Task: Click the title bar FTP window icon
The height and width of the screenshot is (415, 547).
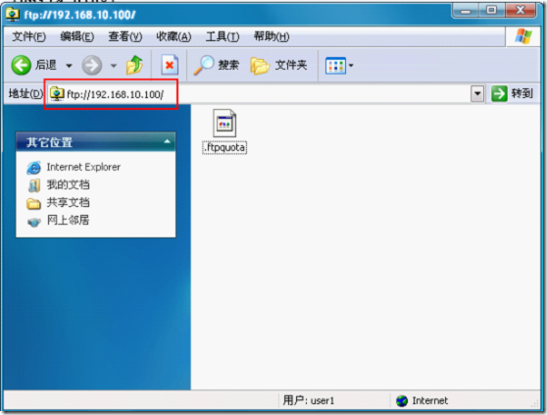Action: pos(13,15)
